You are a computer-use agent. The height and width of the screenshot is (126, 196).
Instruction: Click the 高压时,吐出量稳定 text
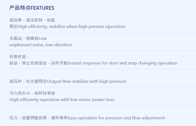(x=28, y=81)
